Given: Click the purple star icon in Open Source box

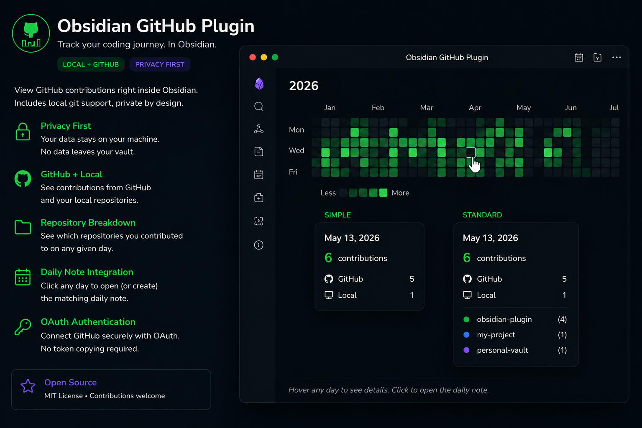Looking at the screenshot, I should pos(28,386).
